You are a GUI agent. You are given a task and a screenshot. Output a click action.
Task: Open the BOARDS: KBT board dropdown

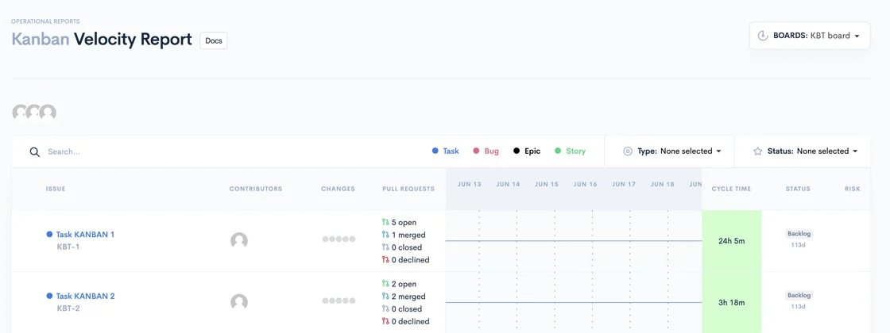[810, 36]
